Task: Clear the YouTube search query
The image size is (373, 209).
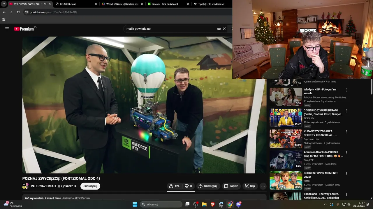Action: 224,29
